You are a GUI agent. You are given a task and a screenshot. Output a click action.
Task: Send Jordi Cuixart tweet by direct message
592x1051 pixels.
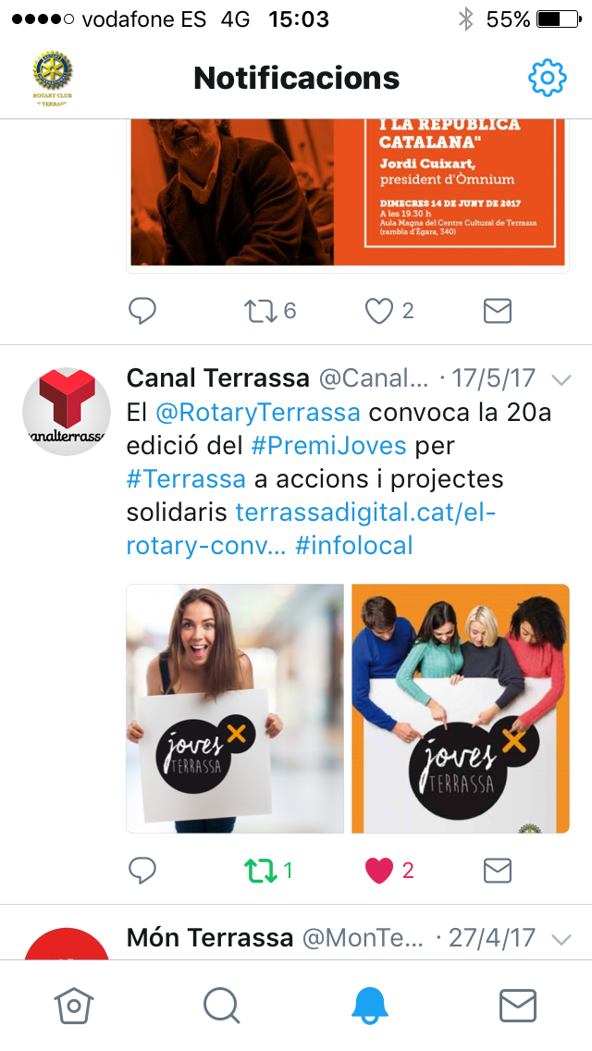[498, 310]
